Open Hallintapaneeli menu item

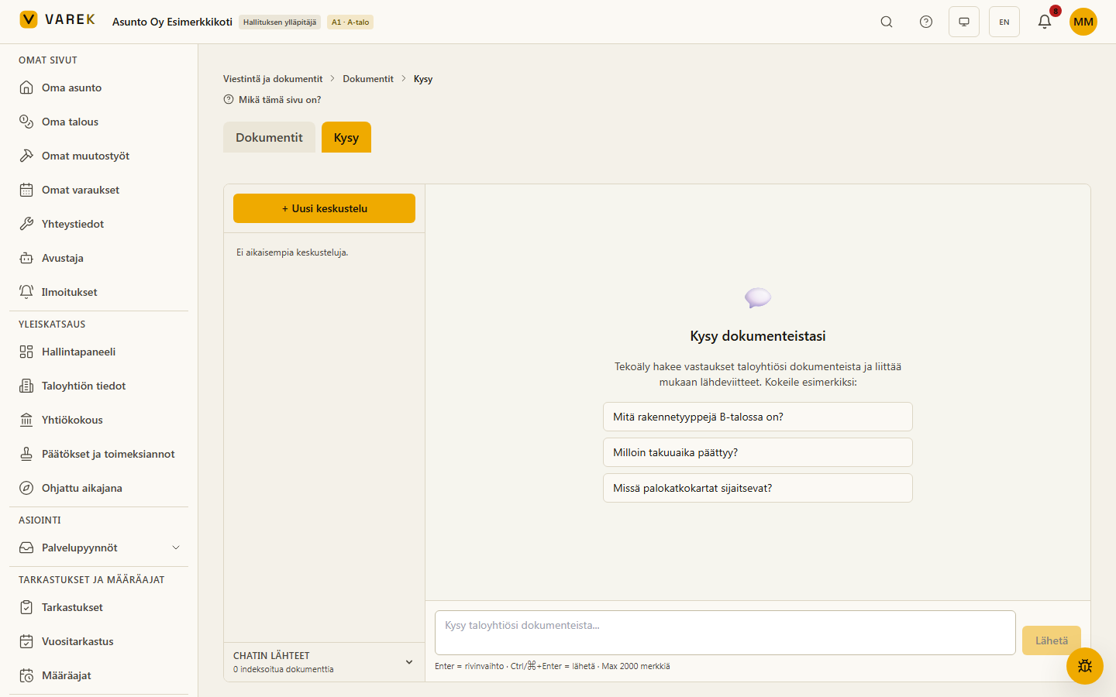[99, 352]
